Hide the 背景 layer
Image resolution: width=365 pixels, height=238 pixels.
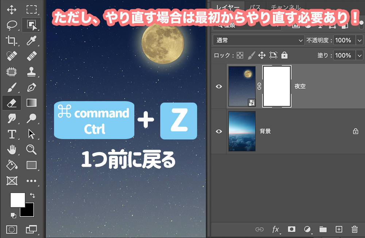tap(219, 131)
